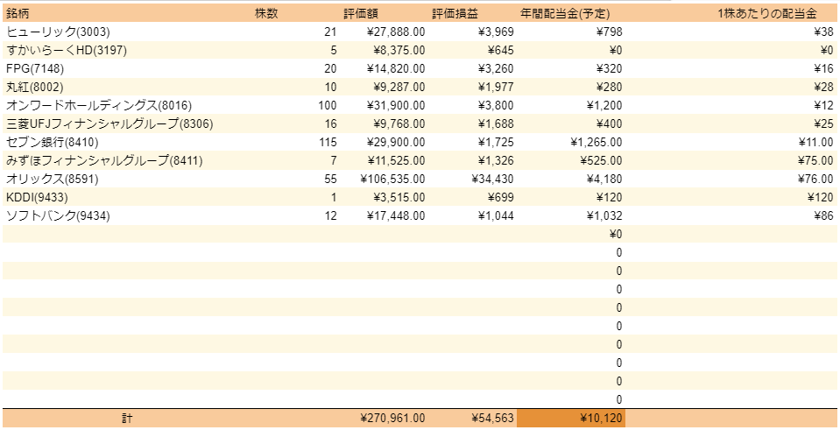Click the ヒューリック(3003) stock name cell
This screenshot has height=430, width=840.
pos(58,32)
